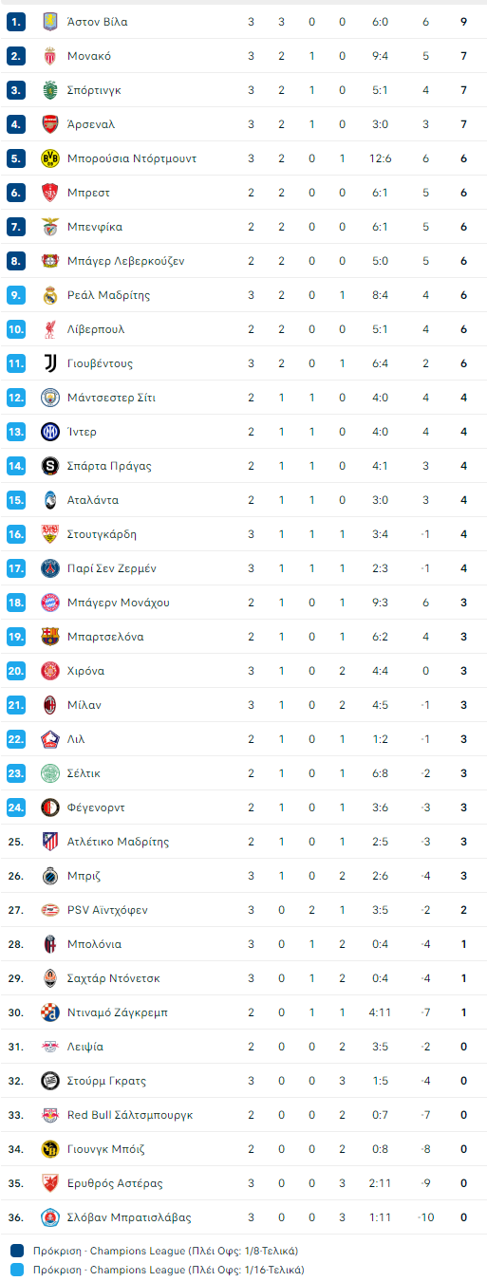Click the Monaco team logo
This screenshot has height=1281, width=487.
(50, 56)
